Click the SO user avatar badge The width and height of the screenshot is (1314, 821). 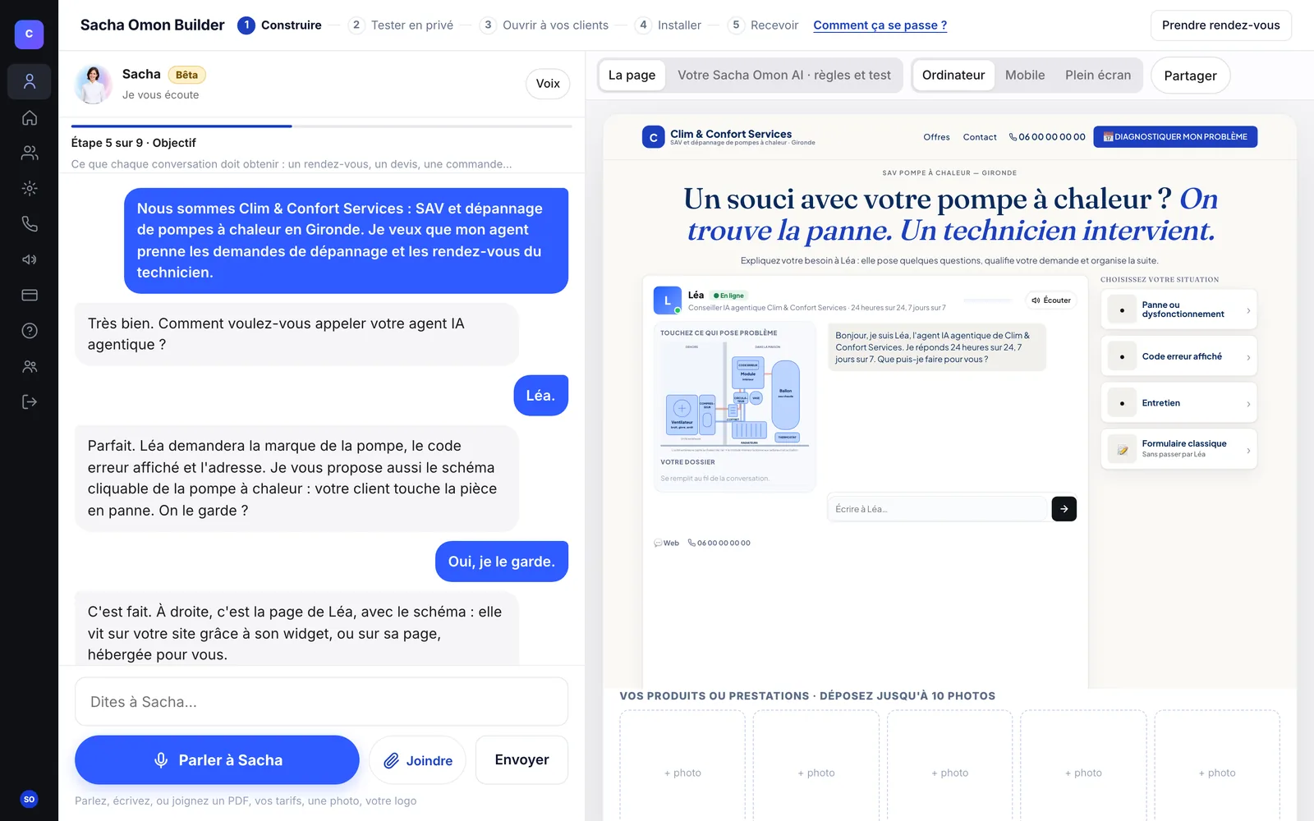click(x=29, y=799)
